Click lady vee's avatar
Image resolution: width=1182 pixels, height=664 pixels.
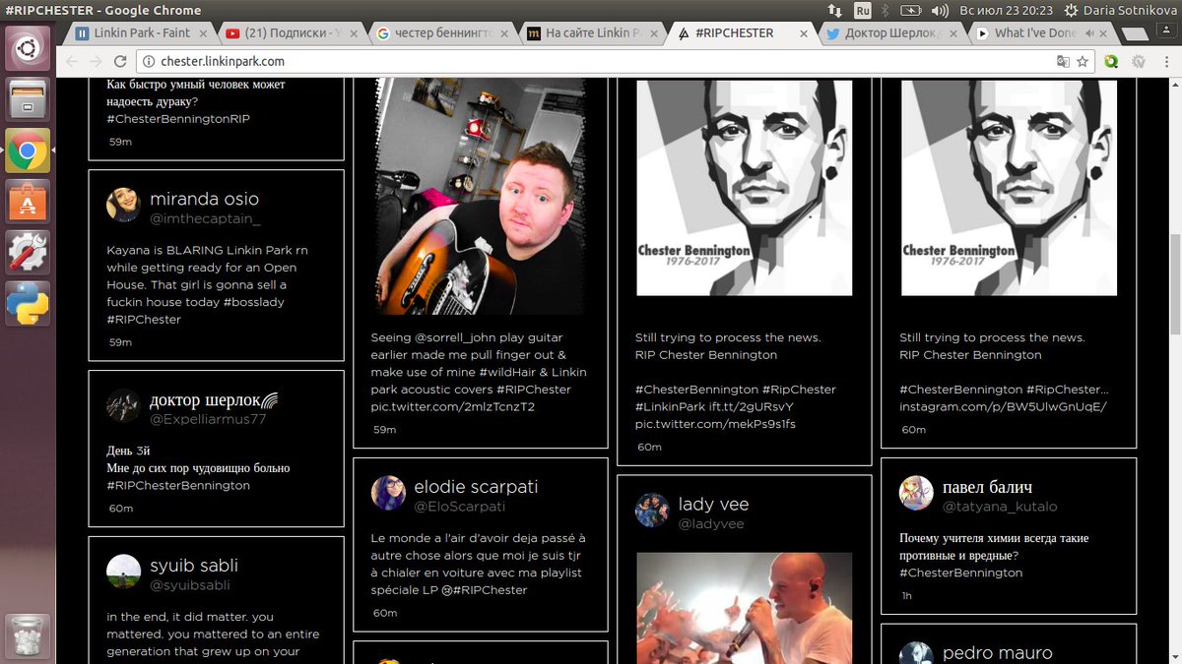pyautogui.click(x=652, y=511)
